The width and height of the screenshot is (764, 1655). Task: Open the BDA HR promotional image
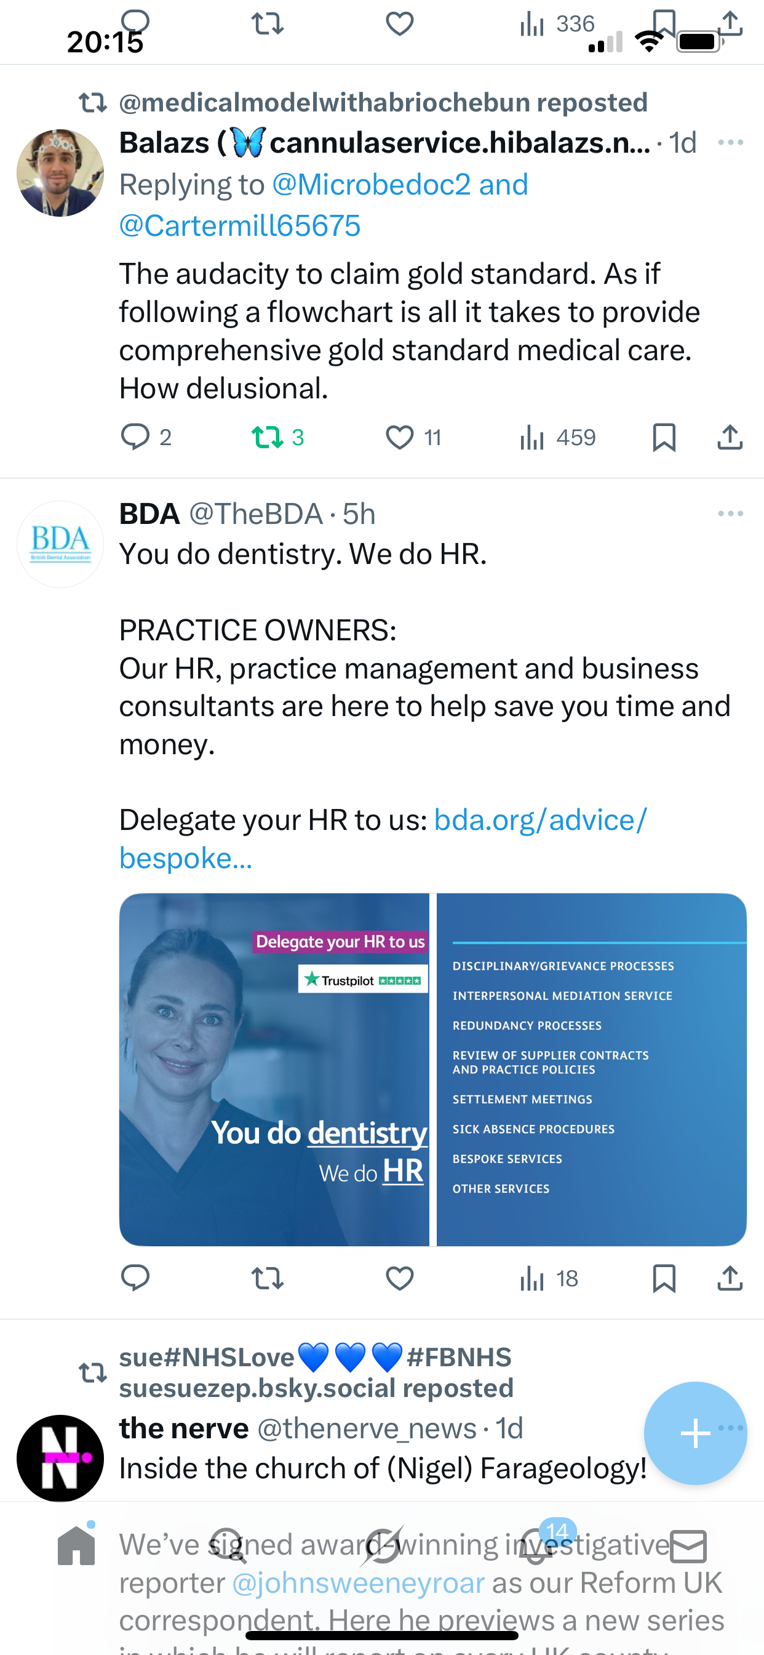point(432,1069)
